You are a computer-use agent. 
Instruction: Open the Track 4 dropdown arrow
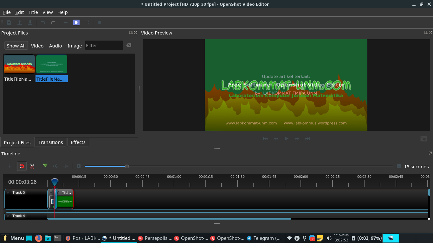[x=8, y=216]
